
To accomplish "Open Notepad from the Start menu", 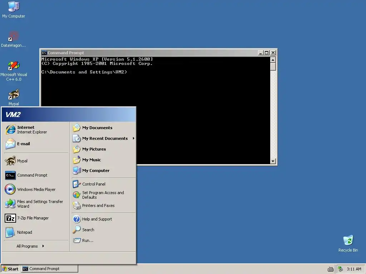I will (36, 232).
